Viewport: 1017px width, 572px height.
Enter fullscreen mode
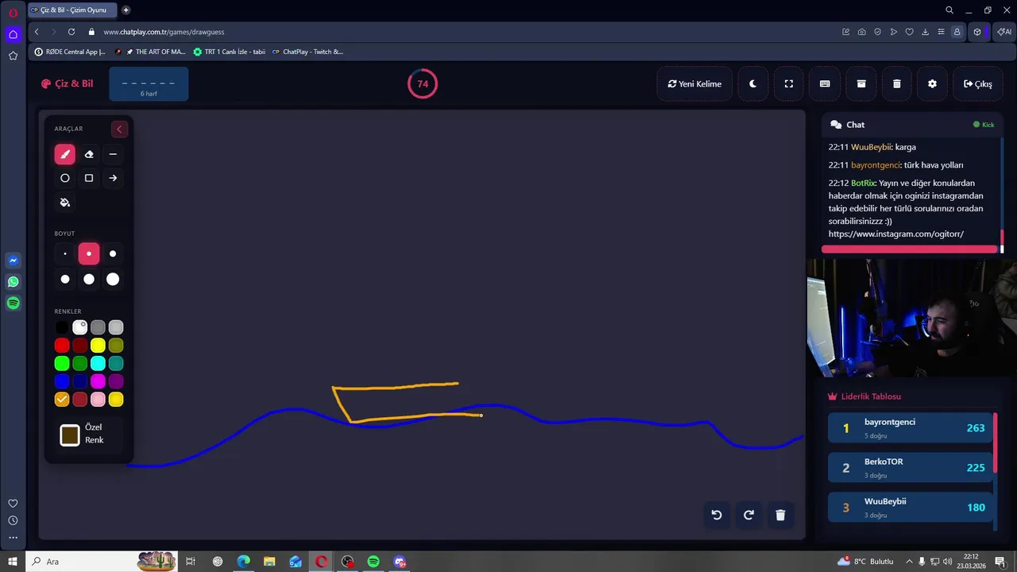click(789, 83)
